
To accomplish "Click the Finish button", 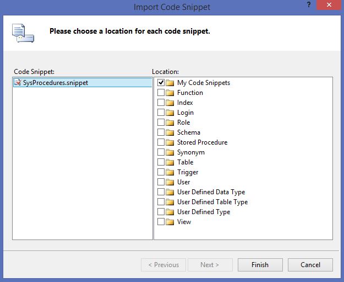I will click(x=260, y=265).
